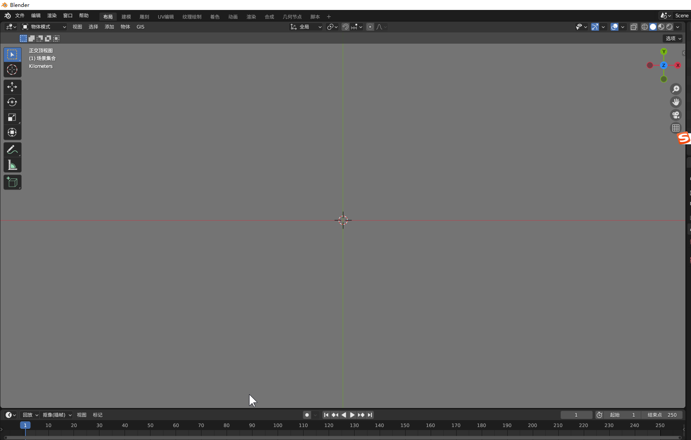Switch to the 几何节点 workspace tab
This screenshot has height=440, width=691.
click(292, 17)
